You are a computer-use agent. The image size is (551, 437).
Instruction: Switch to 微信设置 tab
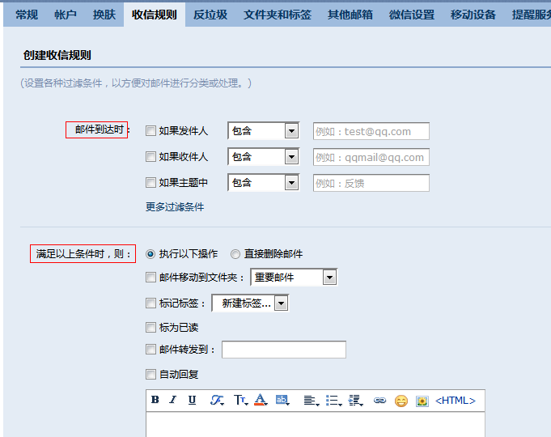click(x=412, y=15)
